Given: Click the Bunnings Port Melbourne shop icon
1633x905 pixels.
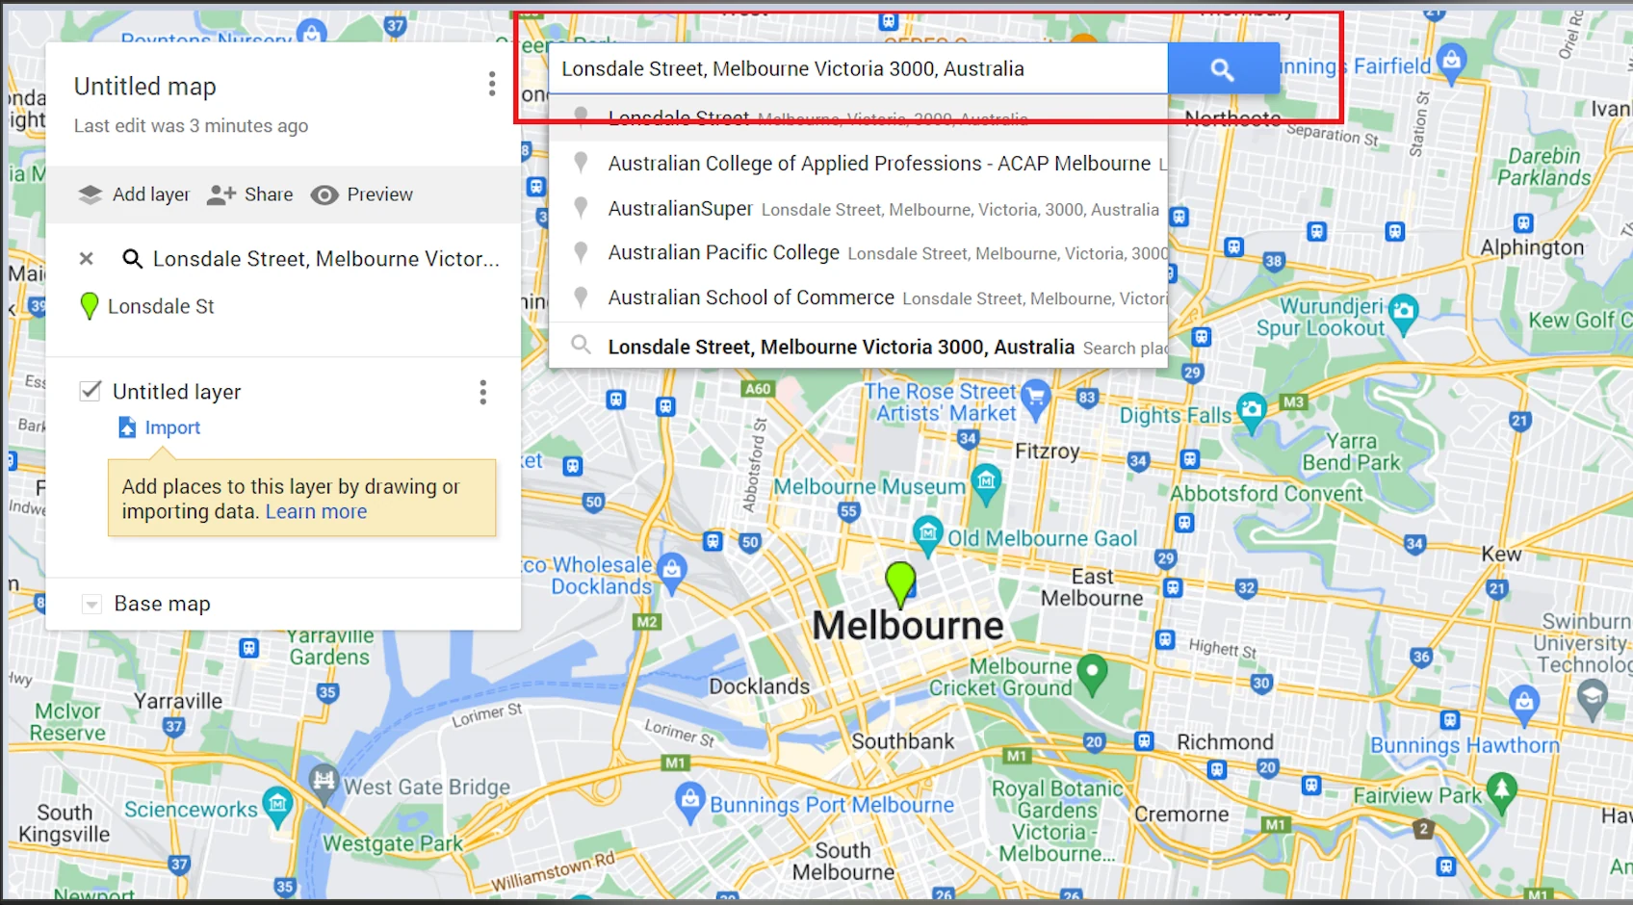Looking at the screenshot, I should pyautogui.click(x=689, y=802).
